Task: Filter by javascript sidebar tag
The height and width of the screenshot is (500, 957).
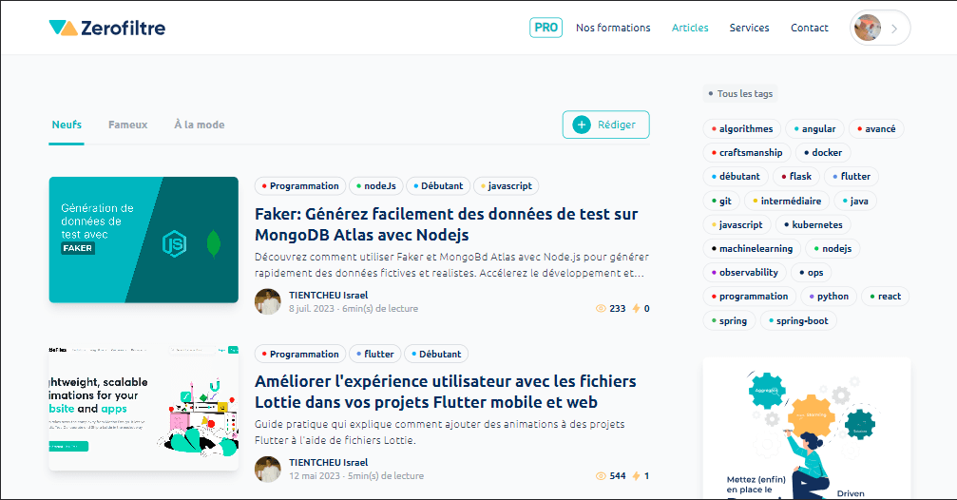Action: click(737, 224)
